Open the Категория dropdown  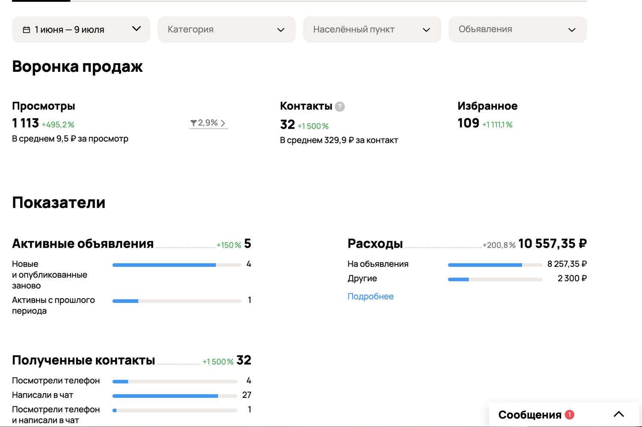226,30
